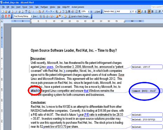
Task: Click Accept or Reject Changes button
Action: 79,16
